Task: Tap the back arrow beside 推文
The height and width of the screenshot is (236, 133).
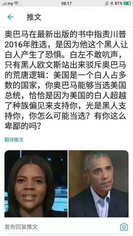Action: pyautogui.click(x=10, y=17)
